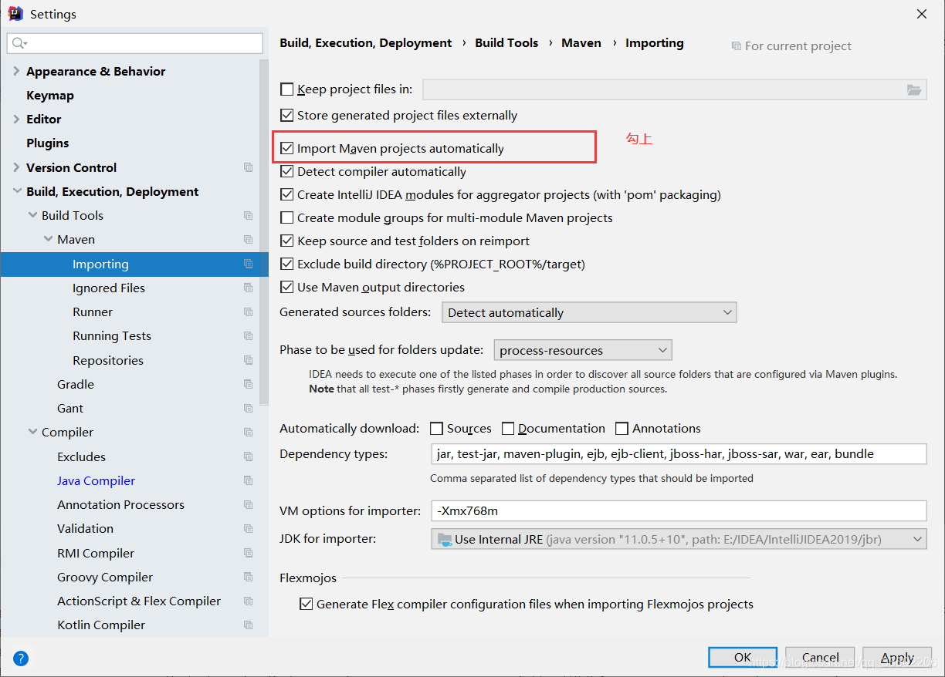
Task: Click the folder browse icon for project files
Action: click(914, 89)
